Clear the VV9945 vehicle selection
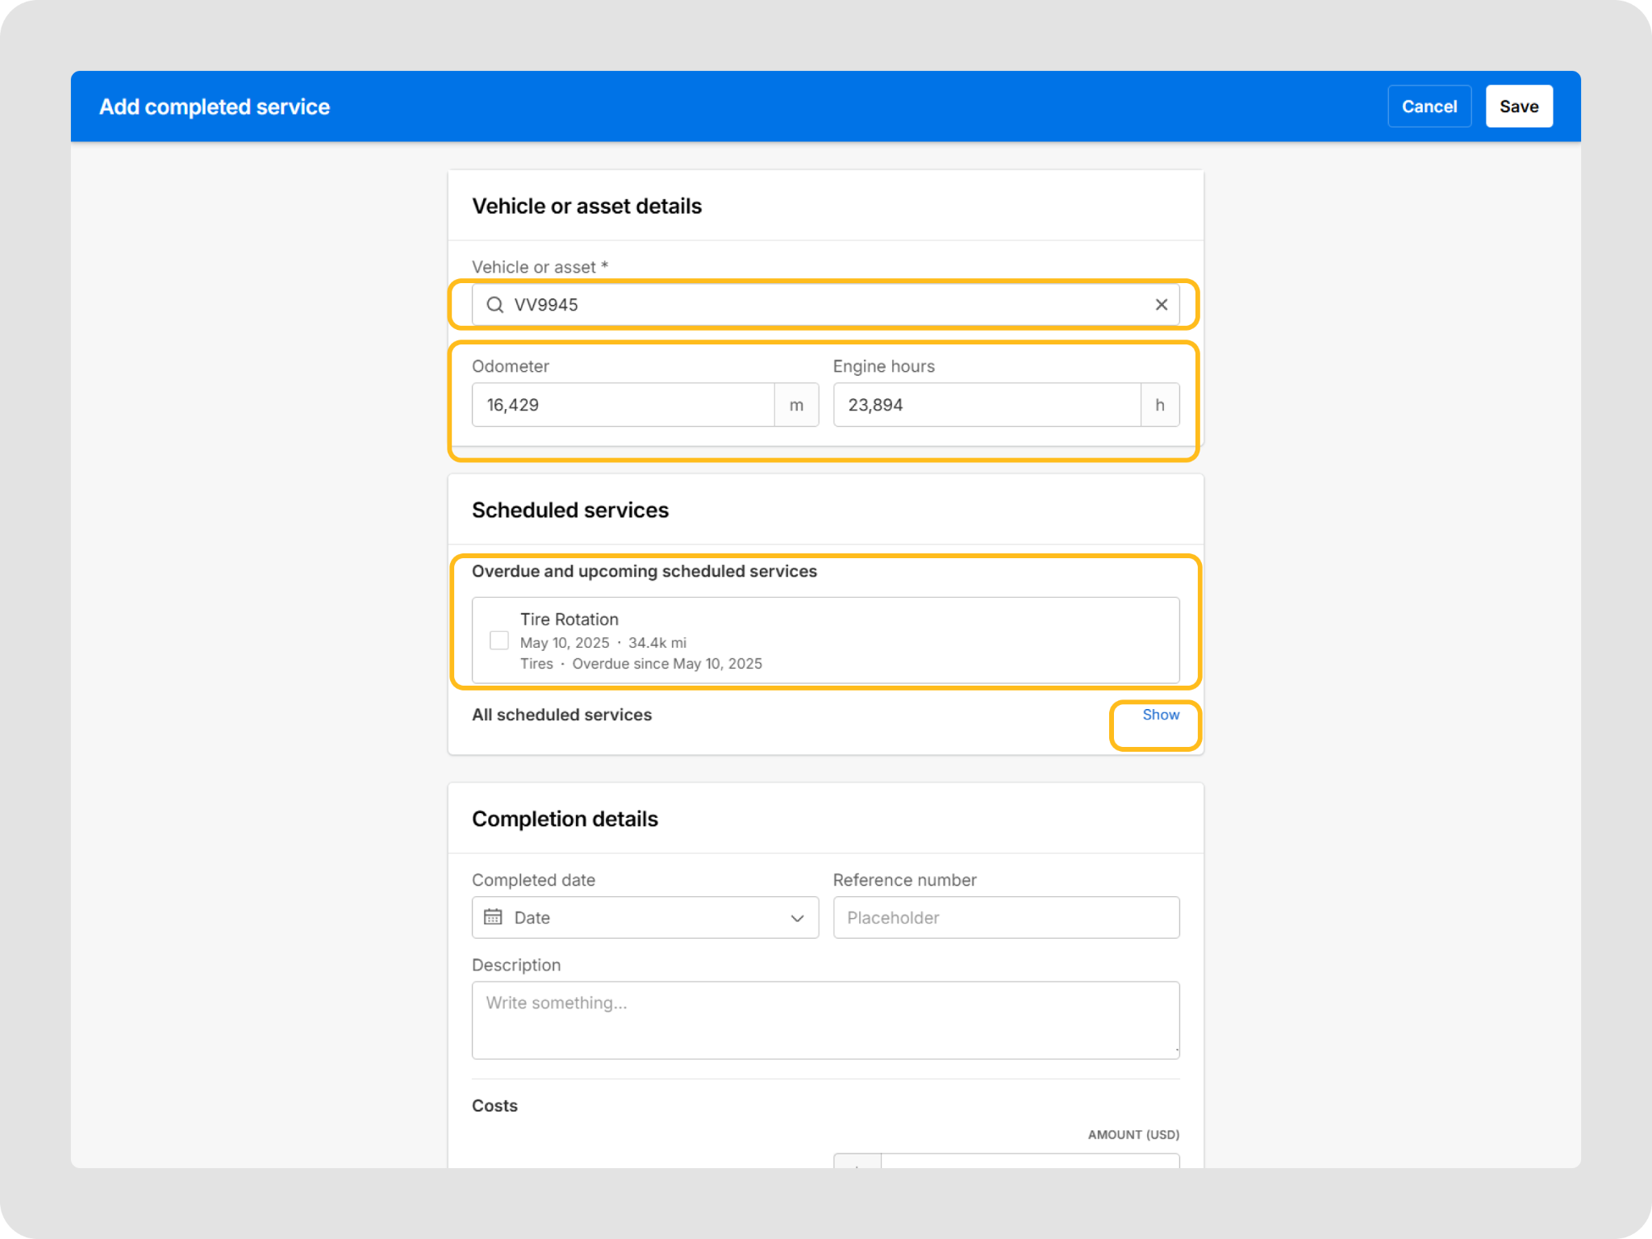Screen dimensions: 1652x1239 click(x=1162, y=305)
